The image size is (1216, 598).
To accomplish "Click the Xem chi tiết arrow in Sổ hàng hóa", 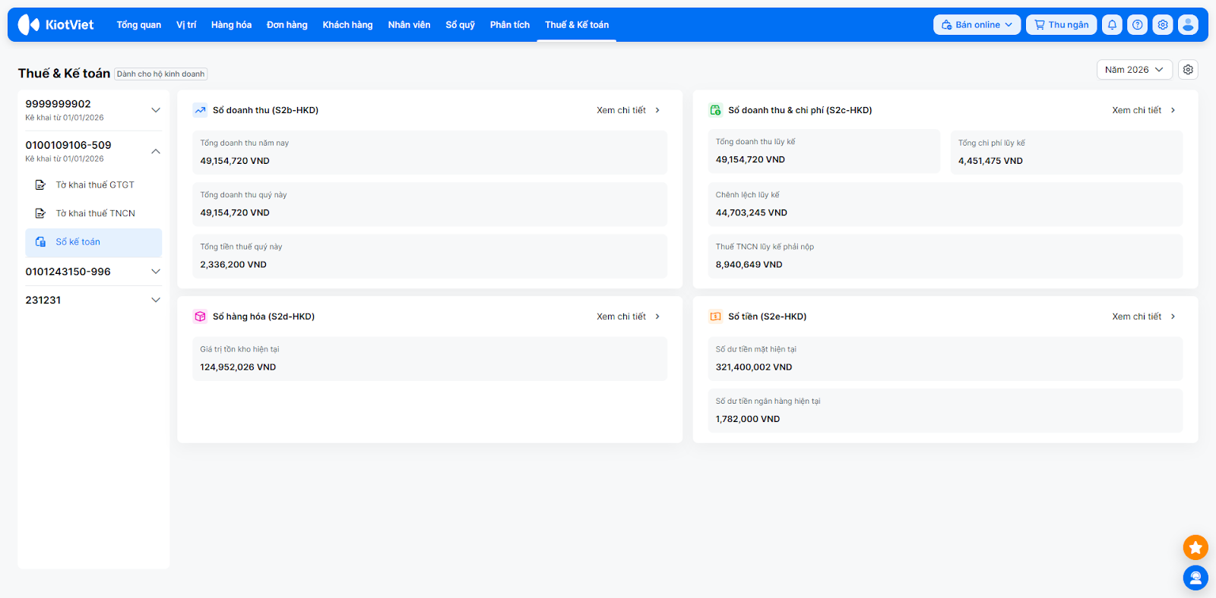I will (657, 316).
